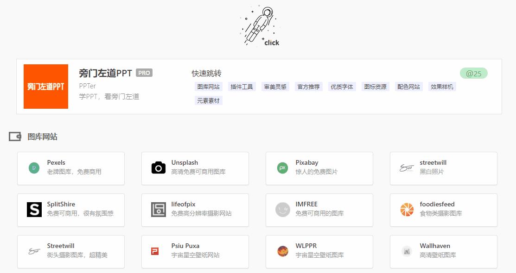Click the 图库网站 section header icon

pos(14,136)
